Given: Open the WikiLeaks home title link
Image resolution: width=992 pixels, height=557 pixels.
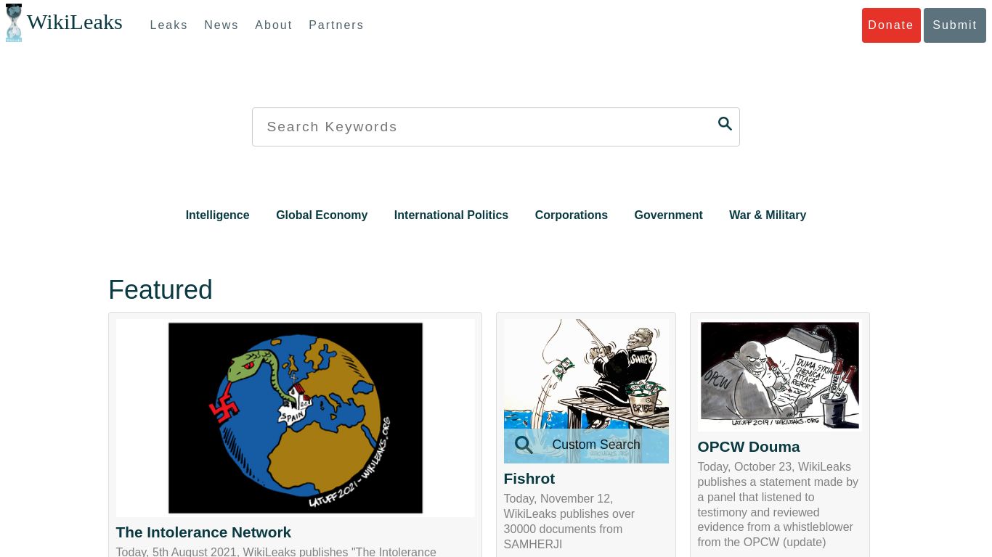Looking at the screenshot, I should click(x=74, y=22).
